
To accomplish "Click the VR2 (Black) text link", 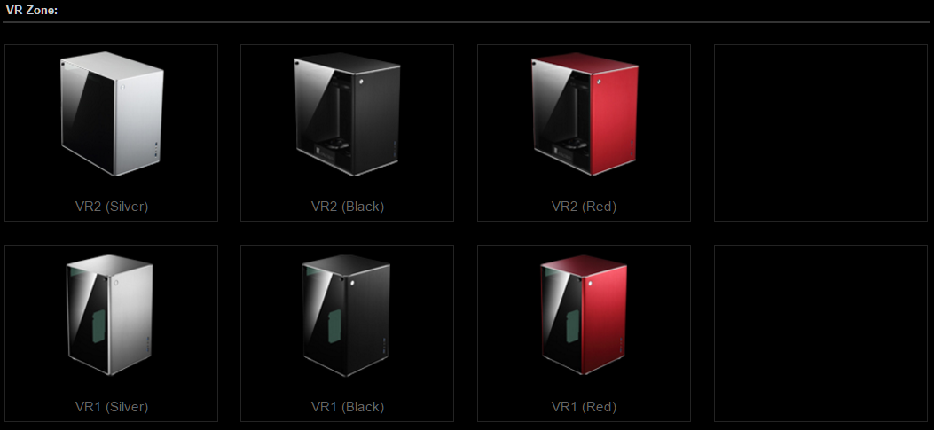I will [348, 206].
